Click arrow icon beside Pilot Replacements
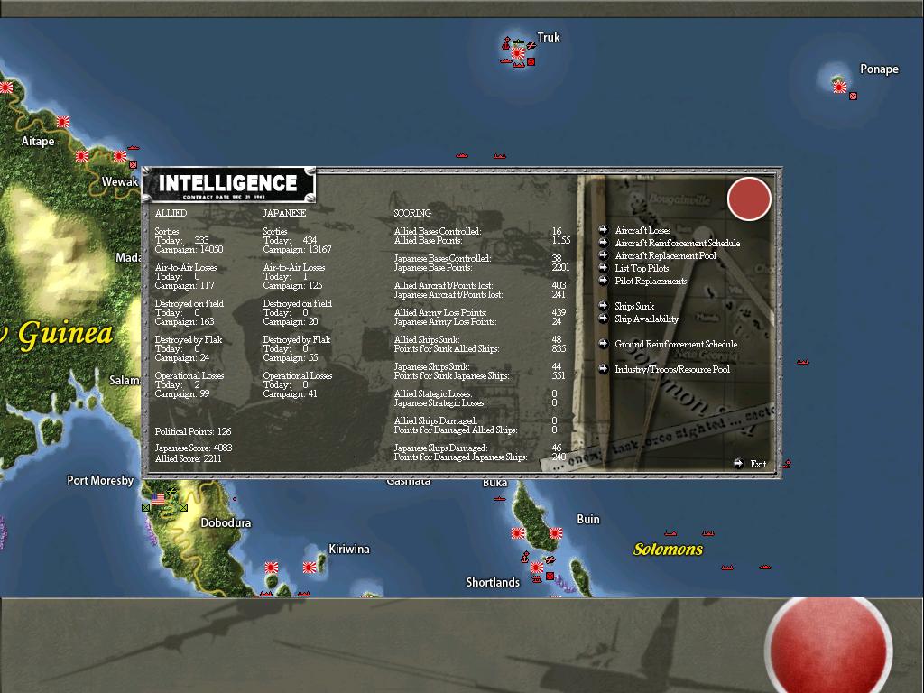924x693 pixels. tap(604, 281)
